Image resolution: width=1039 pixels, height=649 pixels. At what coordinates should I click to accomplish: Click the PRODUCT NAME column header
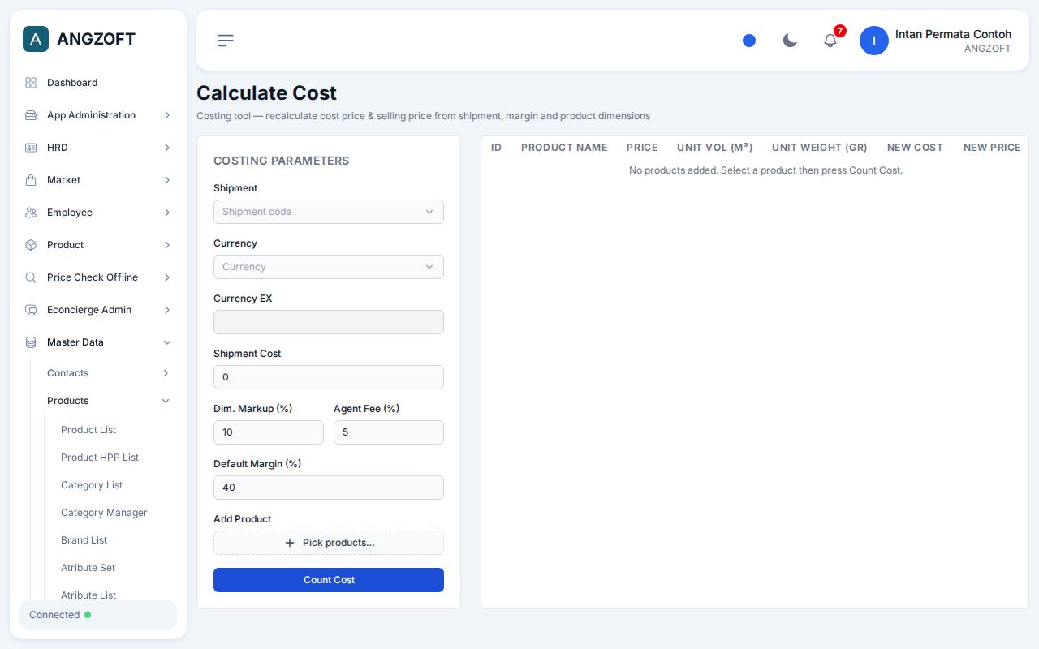[564, 148]
